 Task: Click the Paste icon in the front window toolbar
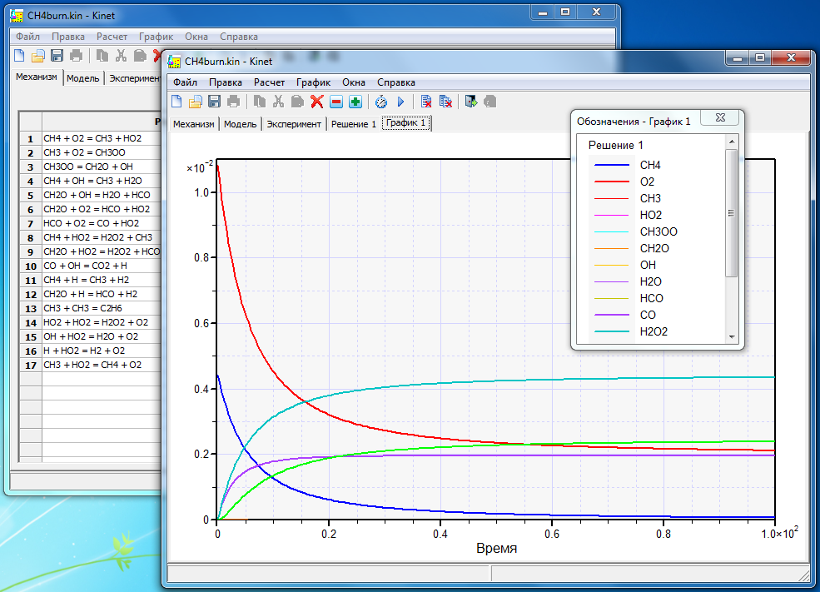click(297, 102)
